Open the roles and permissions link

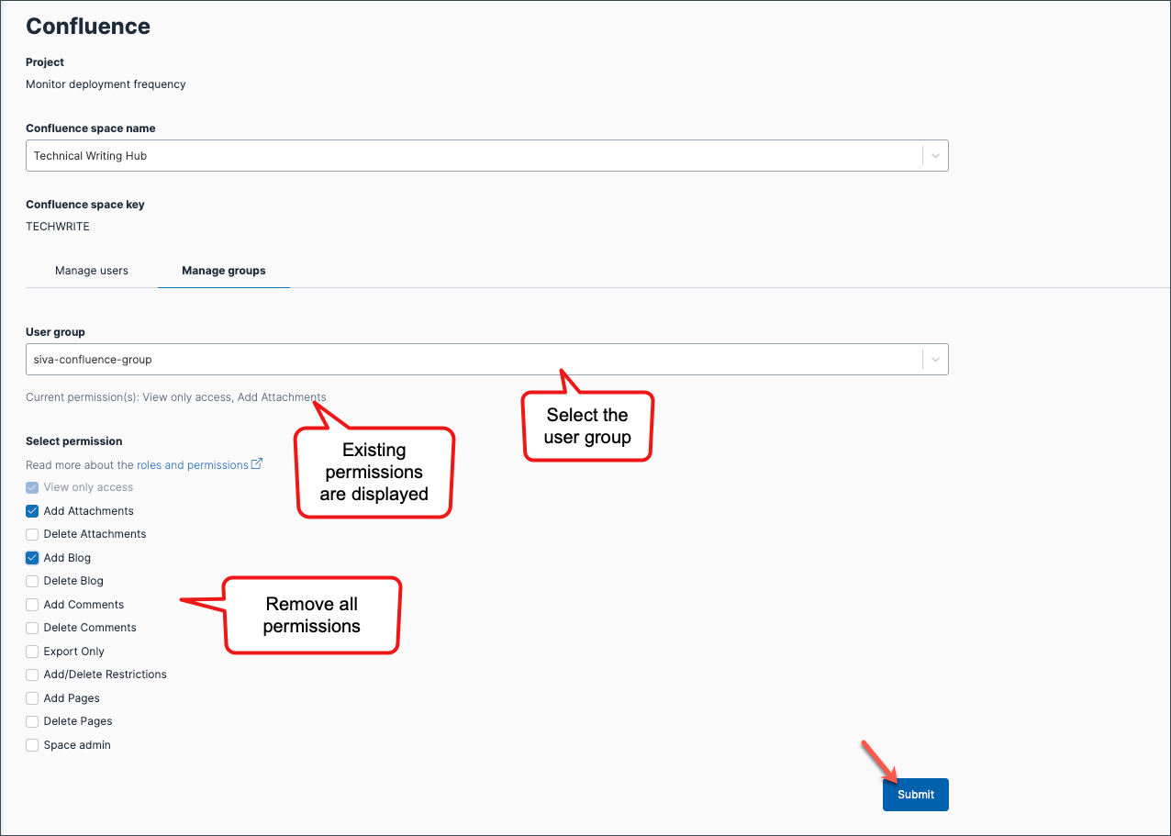coord(193,465)
